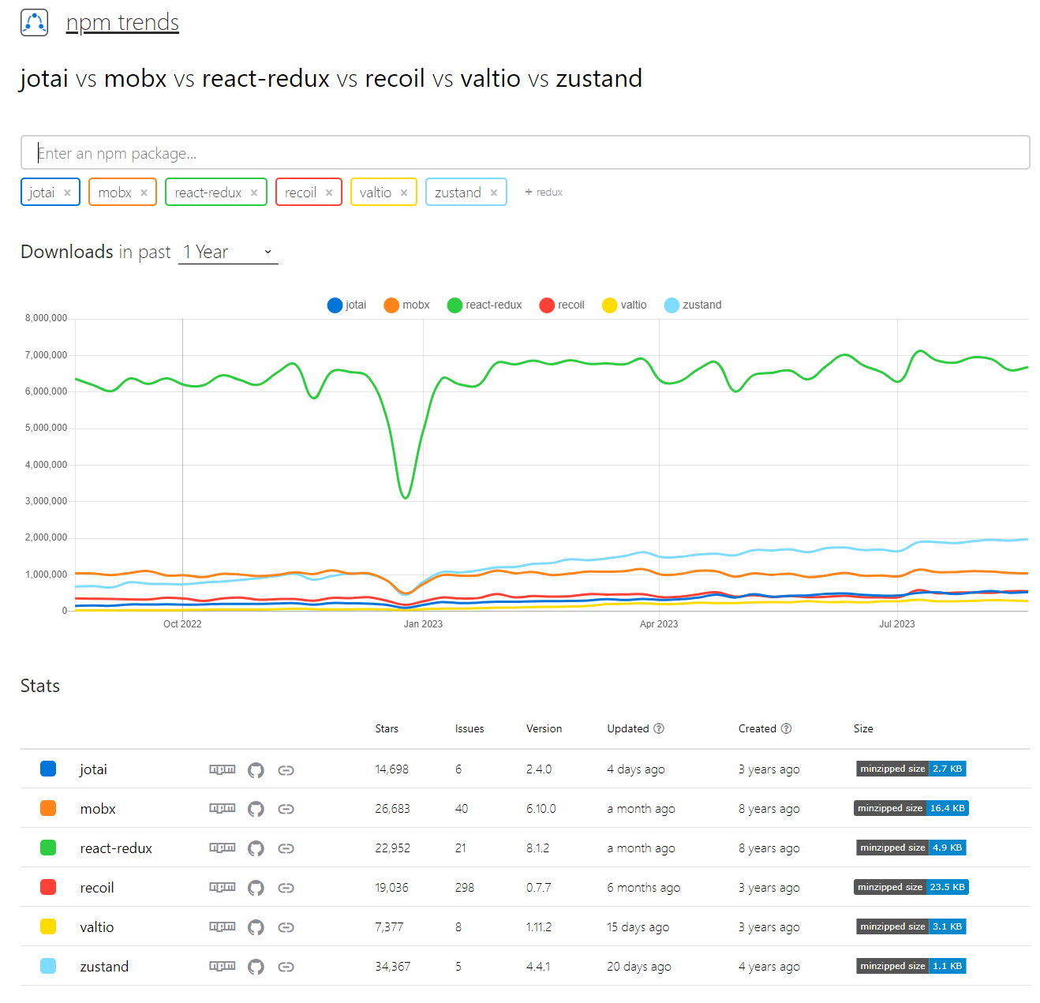
Task: Open the downloads time range dropdown
Action: point(228,252)
